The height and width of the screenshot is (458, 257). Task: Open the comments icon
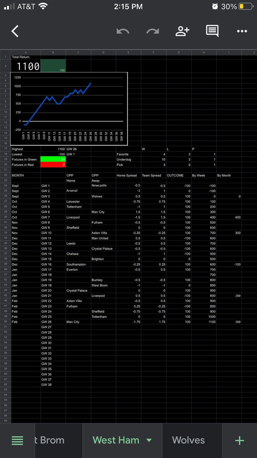click(x=212, y=31)
